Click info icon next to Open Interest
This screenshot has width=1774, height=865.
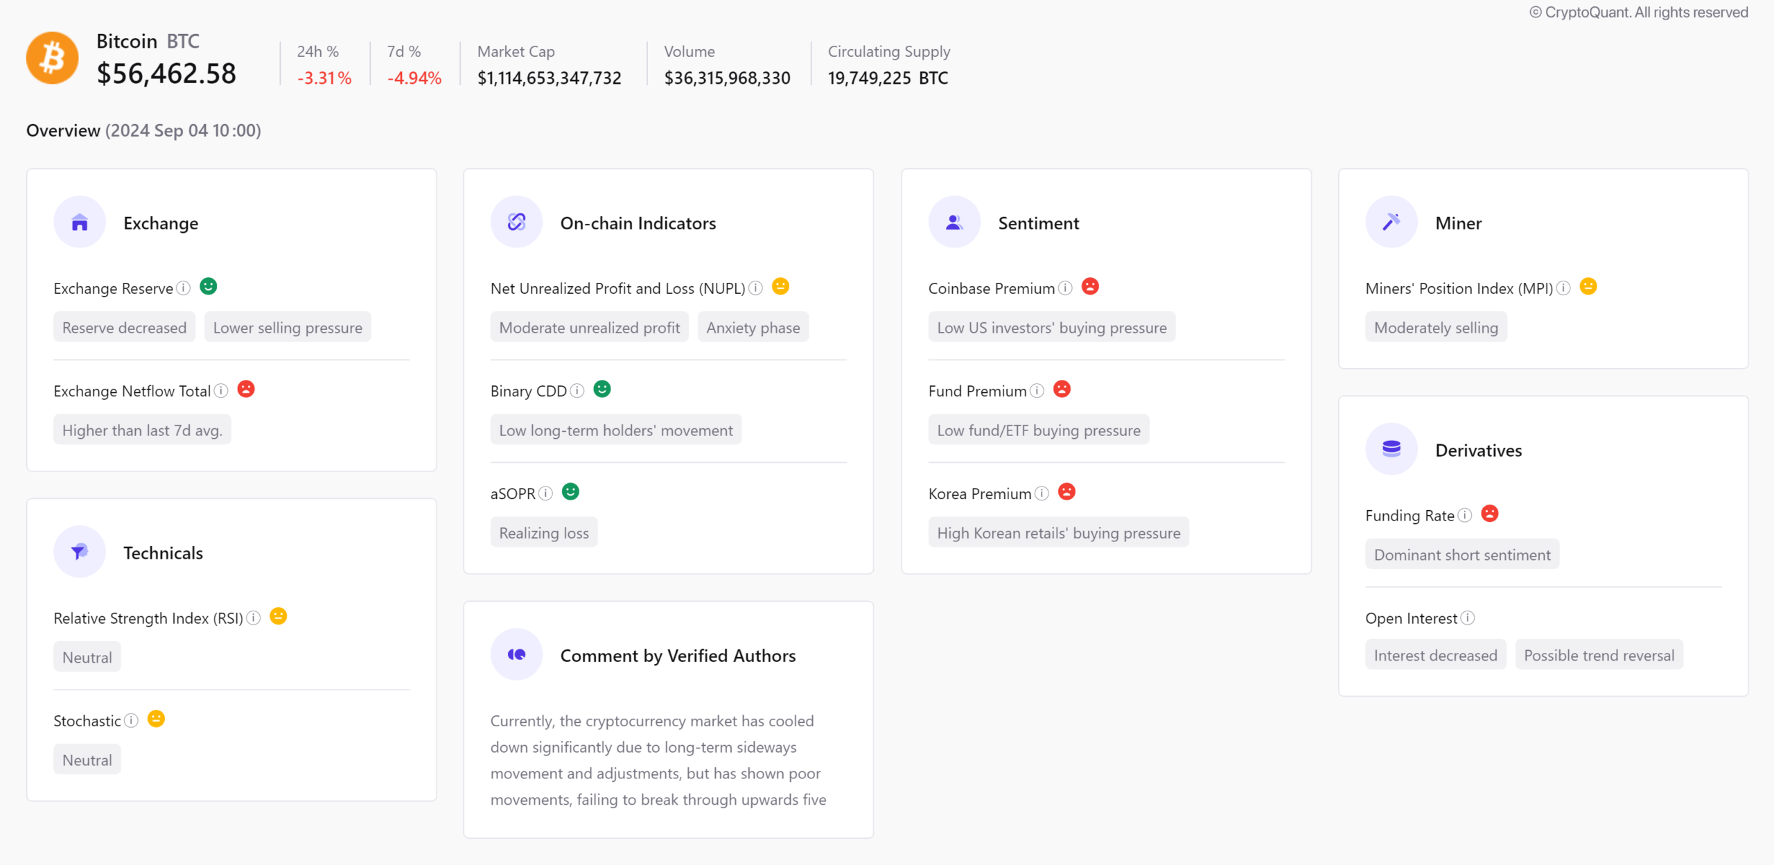click(1468, 618)
